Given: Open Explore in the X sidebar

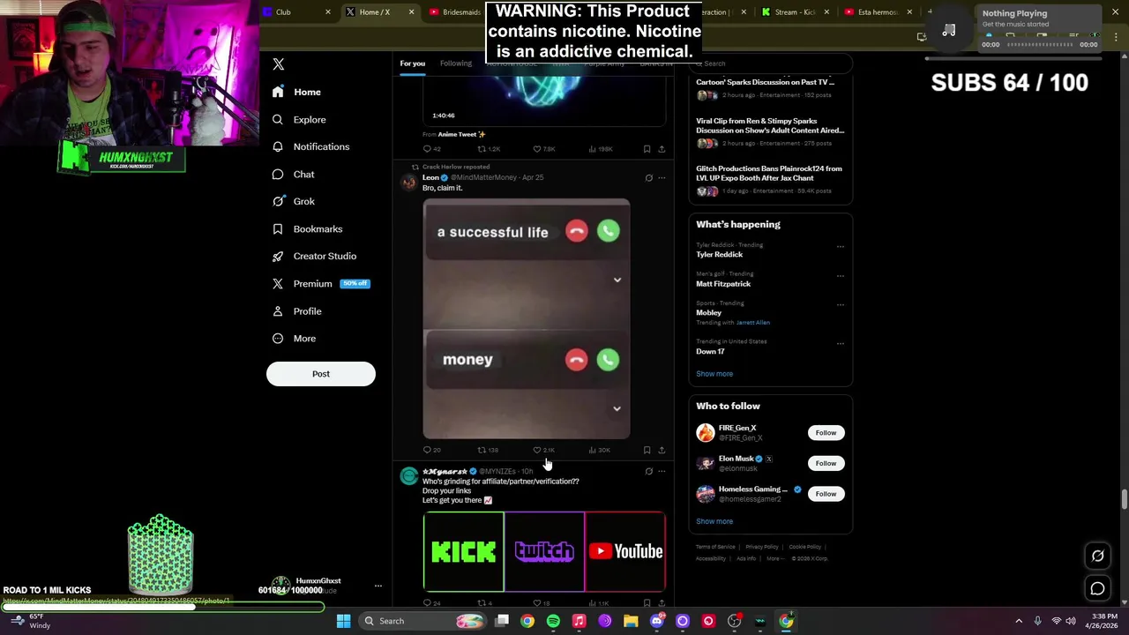Looking at the screenshot, I should coord(299,119).
